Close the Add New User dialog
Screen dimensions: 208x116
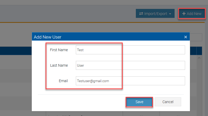point(186,37)
